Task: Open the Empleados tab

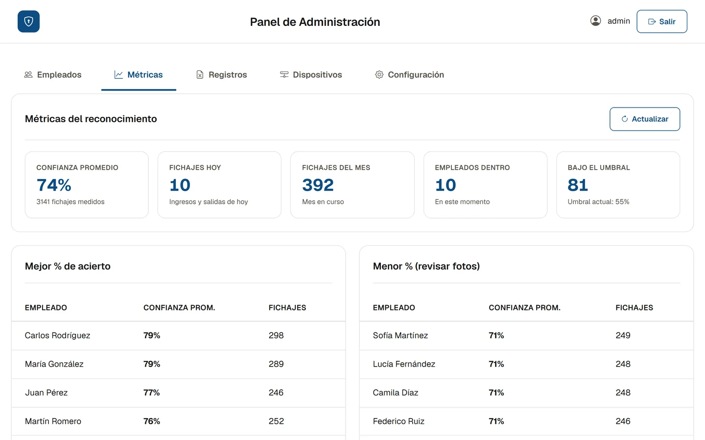Action: [x=53, y=75]
